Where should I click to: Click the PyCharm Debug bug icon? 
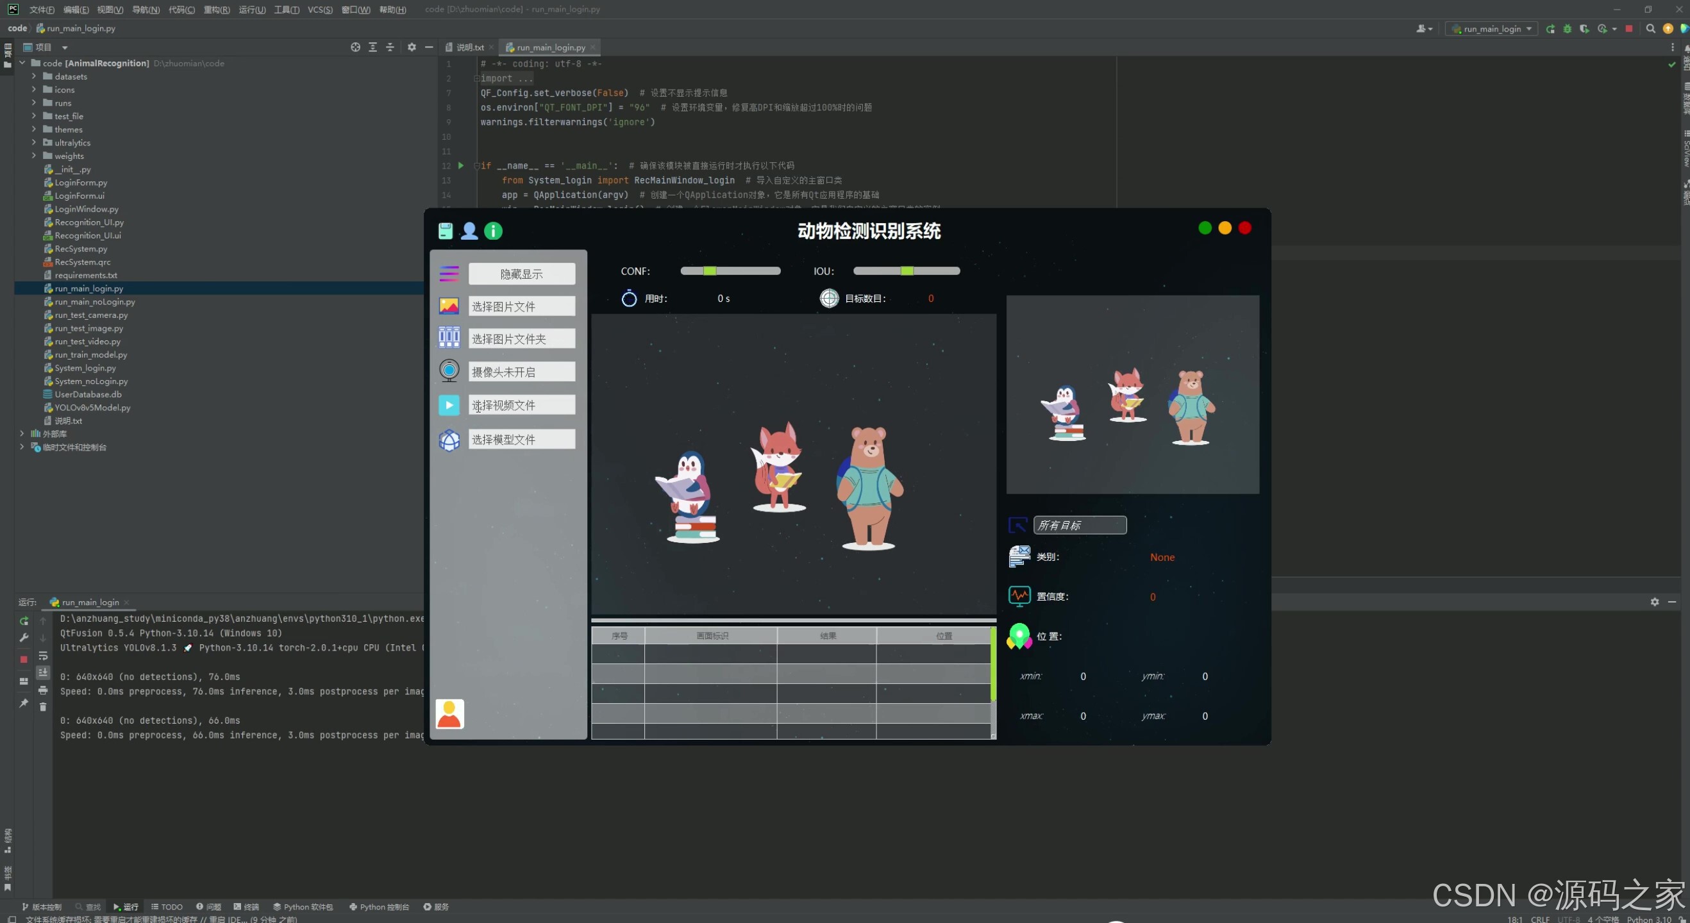(1568, 29)
